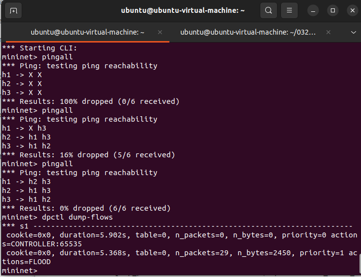This screenshot has width=361, height=277.
Task: Maximize the terminal window
Action: pyautogui.click(x=332, y=10)
